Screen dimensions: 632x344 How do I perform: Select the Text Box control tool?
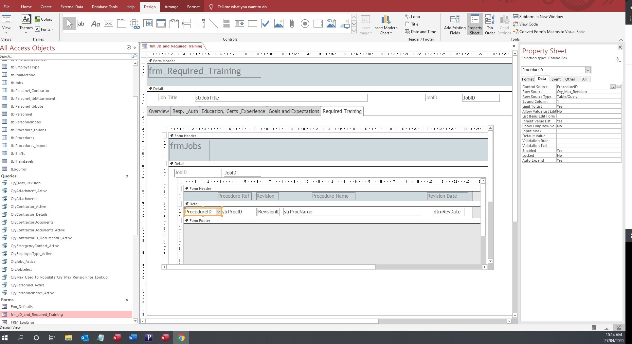click(x=82, y=24)
